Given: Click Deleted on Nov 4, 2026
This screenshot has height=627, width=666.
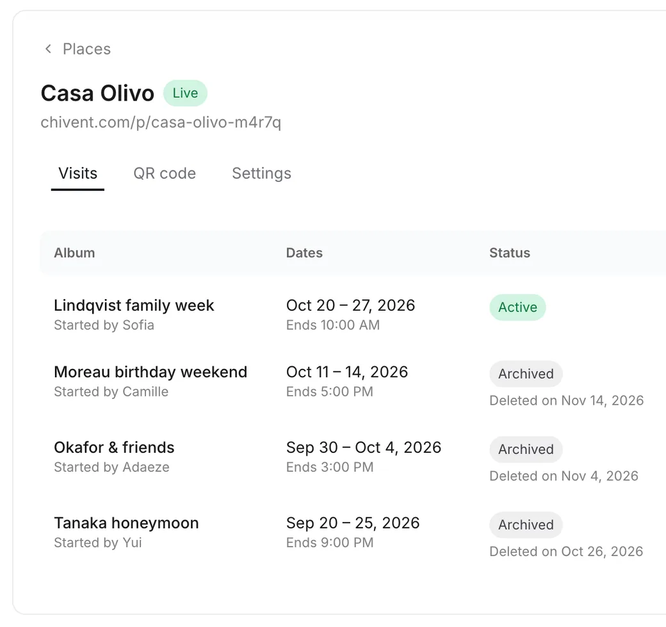Looking at the screenshot, I should click(564, 476).
